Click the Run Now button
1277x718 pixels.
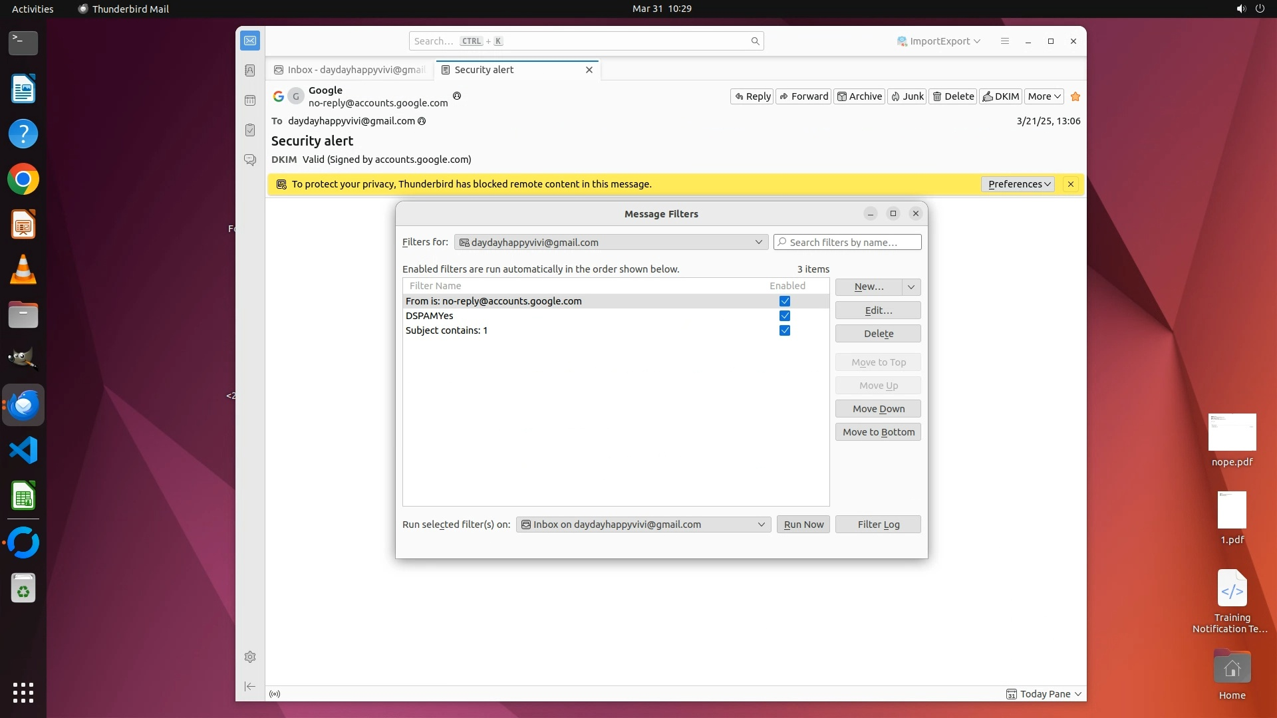pos(803,525)
